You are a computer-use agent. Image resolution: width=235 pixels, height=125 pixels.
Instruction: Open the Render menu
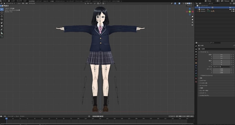[13, 1]
